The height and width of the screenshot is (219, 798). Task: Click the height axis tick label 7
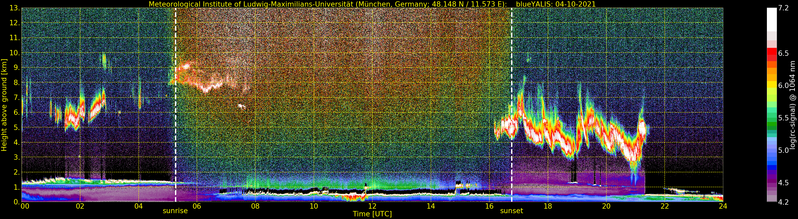pyautogui.click(x=17, y=98)
